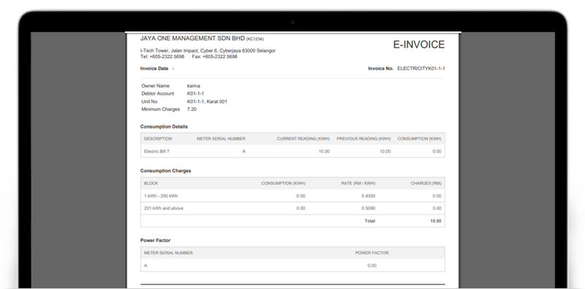The width and height of the screenshot is (585, 289).
Task: Click the Invoice No. label
Action: coord(380,69)
